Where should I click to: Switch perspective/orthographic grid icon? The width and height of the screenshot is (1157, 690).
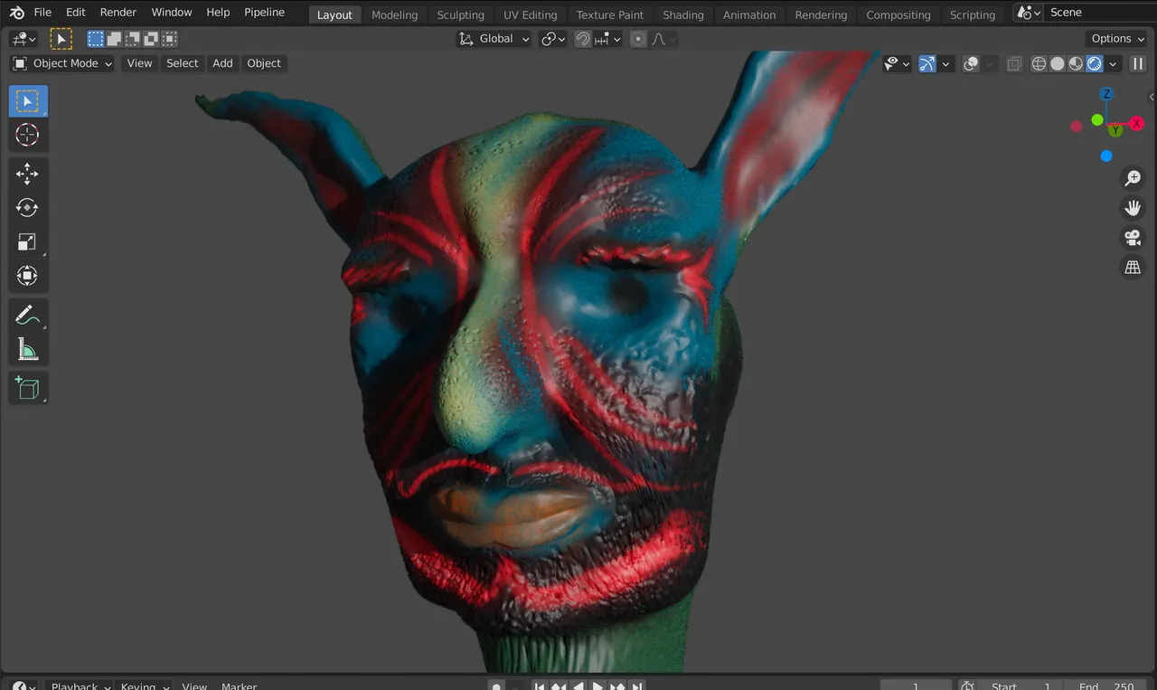click(1133, 268)
